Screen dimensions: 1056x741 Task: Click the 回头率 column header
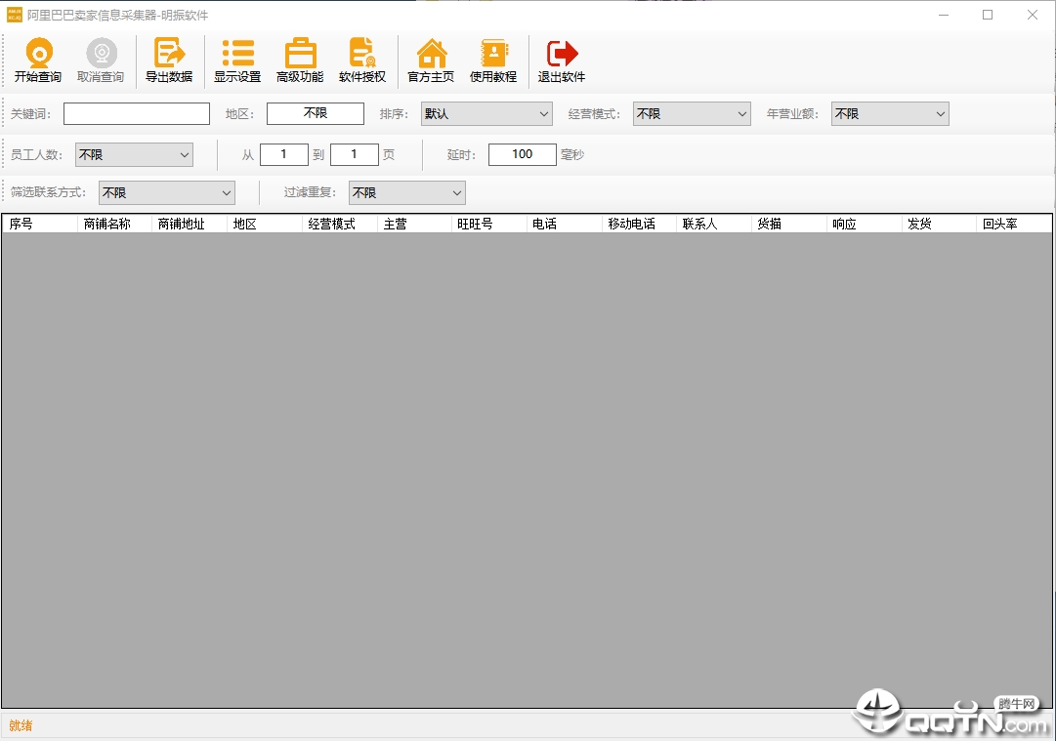pos(1000,225)
